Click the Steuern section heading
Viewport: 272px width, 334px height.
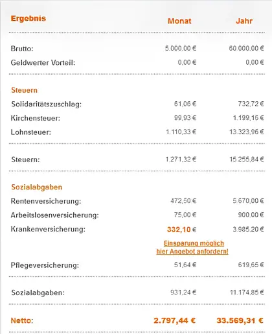pyautogui.click(x=24, y=90)
